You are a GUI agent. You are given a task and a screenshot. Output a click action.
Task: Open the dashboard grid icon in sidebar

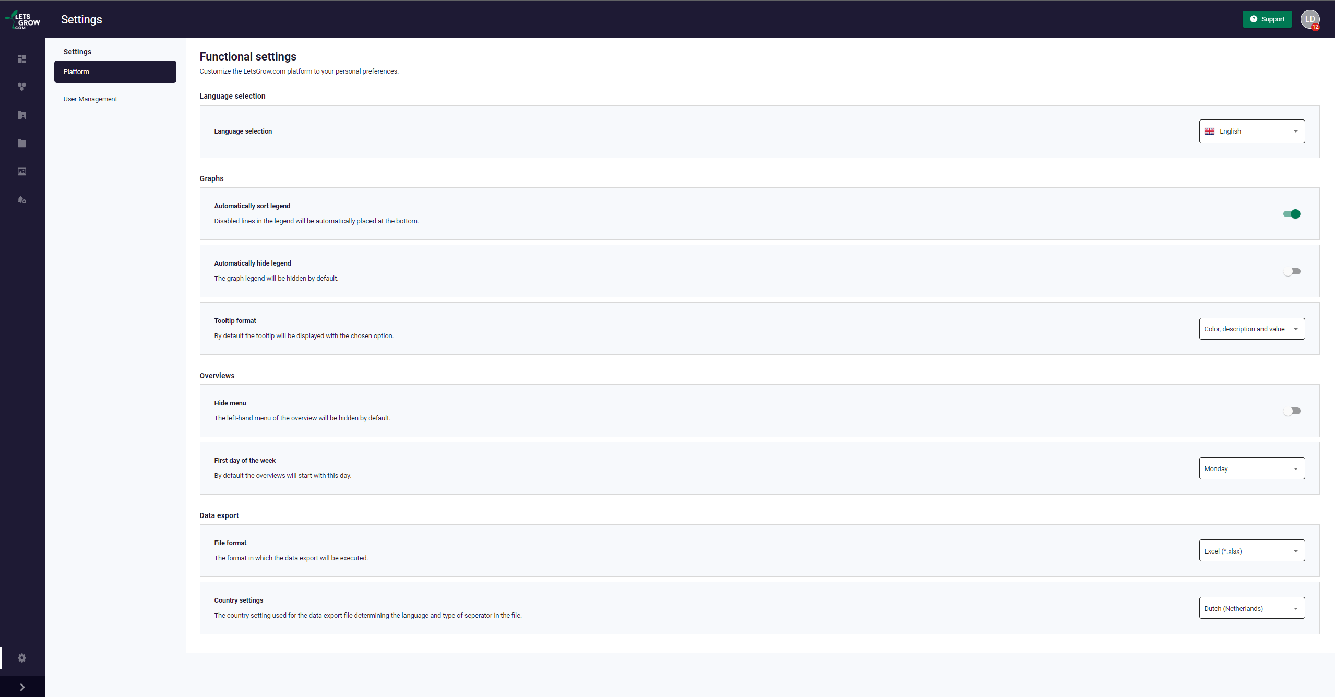click(22, 59)
